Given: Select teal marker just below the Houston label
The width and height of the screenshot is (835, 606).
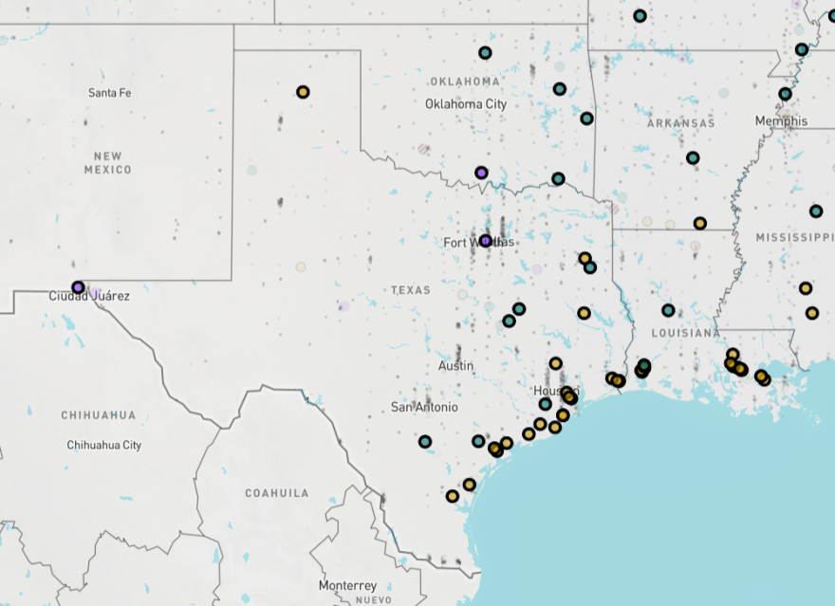Looking at the screenshot, I should point(546,404).
